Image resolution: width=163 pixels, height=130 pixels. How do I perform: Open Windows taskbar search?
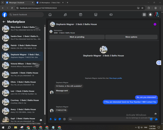coord(9,127)
